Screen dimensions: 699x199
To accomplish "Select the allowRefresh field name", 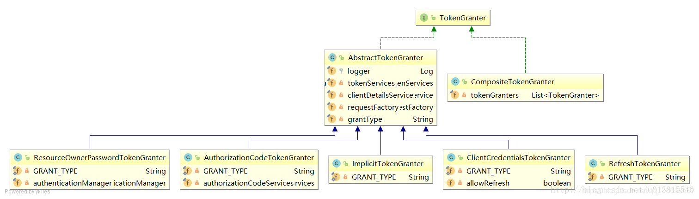I will point(488,183).
